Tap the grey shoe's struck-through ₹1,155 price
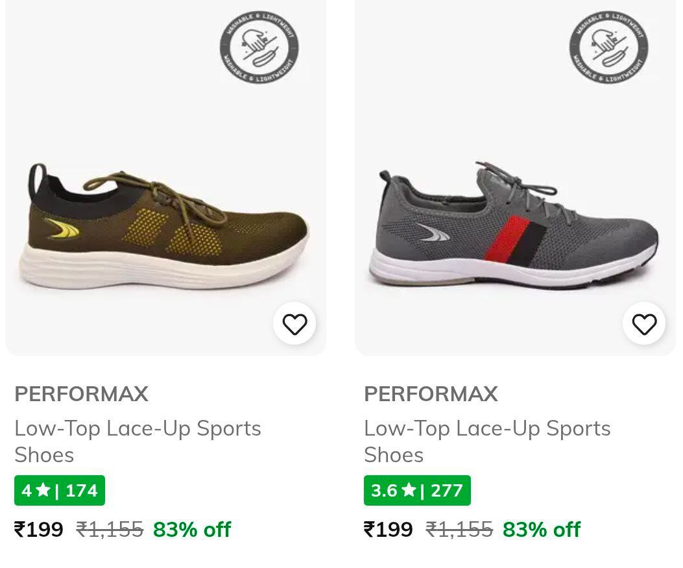 point(459,530)
